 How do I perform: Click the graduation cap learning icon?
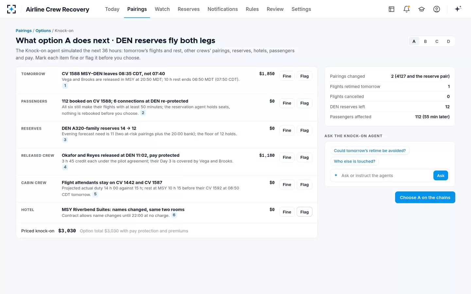[x=422, y=9]
